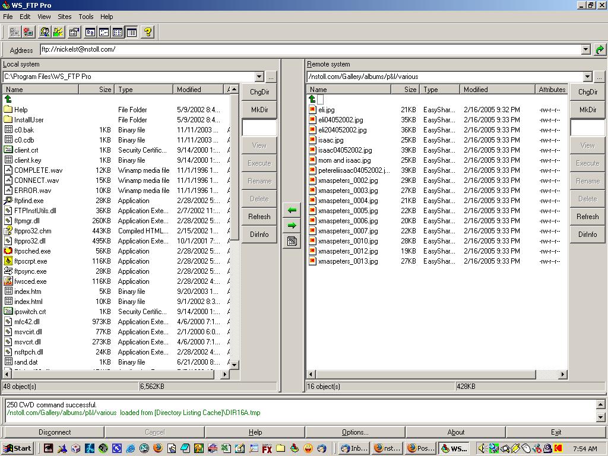Expand remote path dropdown
The width and height of the screenshot is (608, 456).
pyautogui.click(x=587, y=77)
